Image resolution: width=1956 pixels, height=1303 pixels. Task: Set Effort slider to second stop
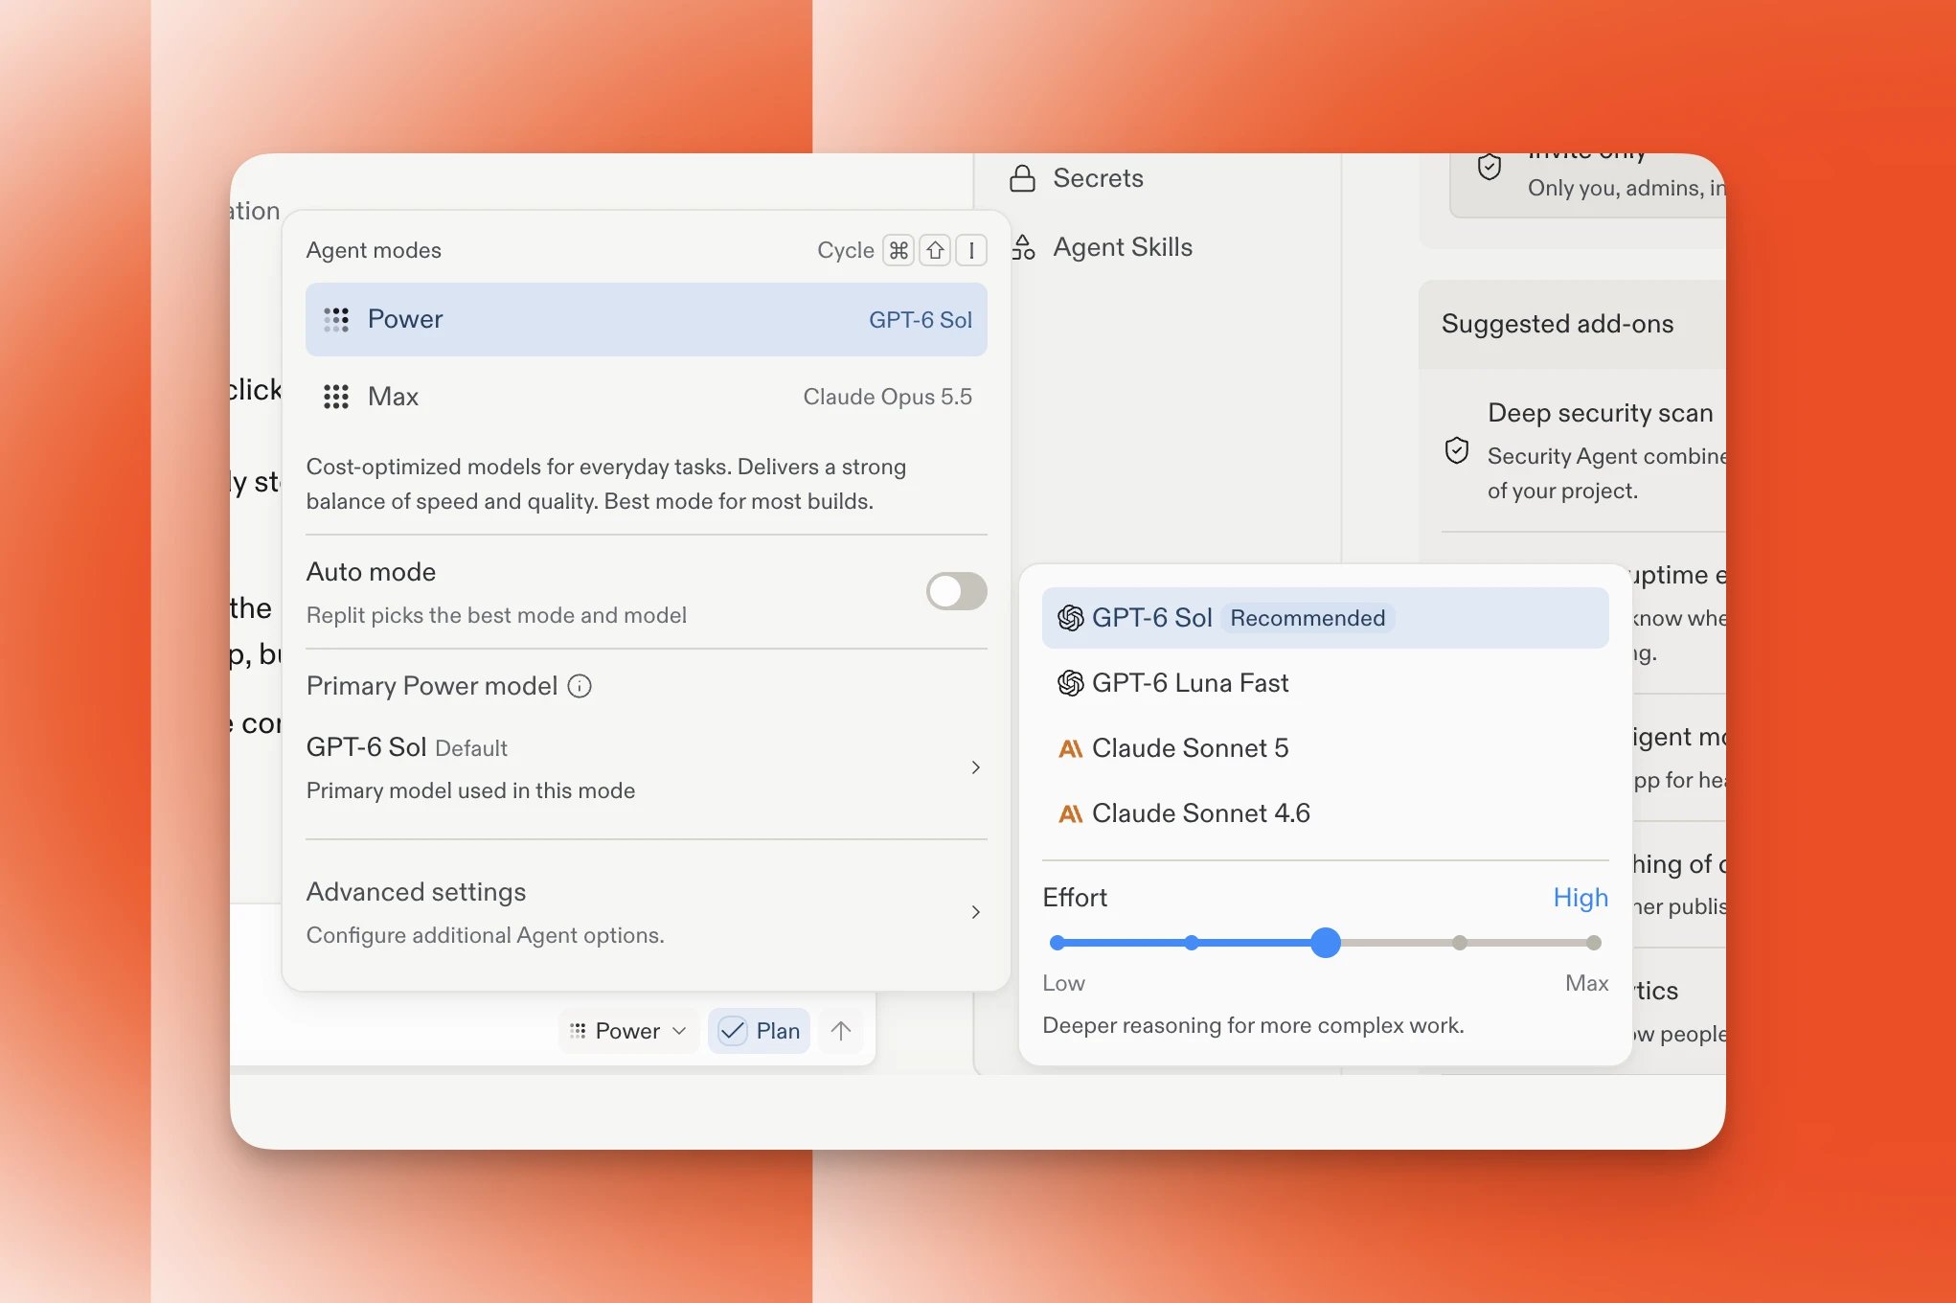[1192, 943]
